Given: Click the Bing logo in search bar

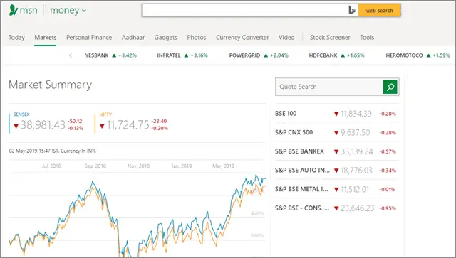Looking at the screenshot, I should coord(352,10).
